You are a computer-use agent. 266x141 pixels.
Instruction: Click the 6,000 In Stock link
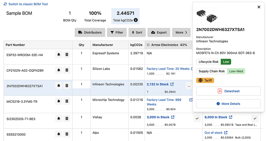click(216, 117)
